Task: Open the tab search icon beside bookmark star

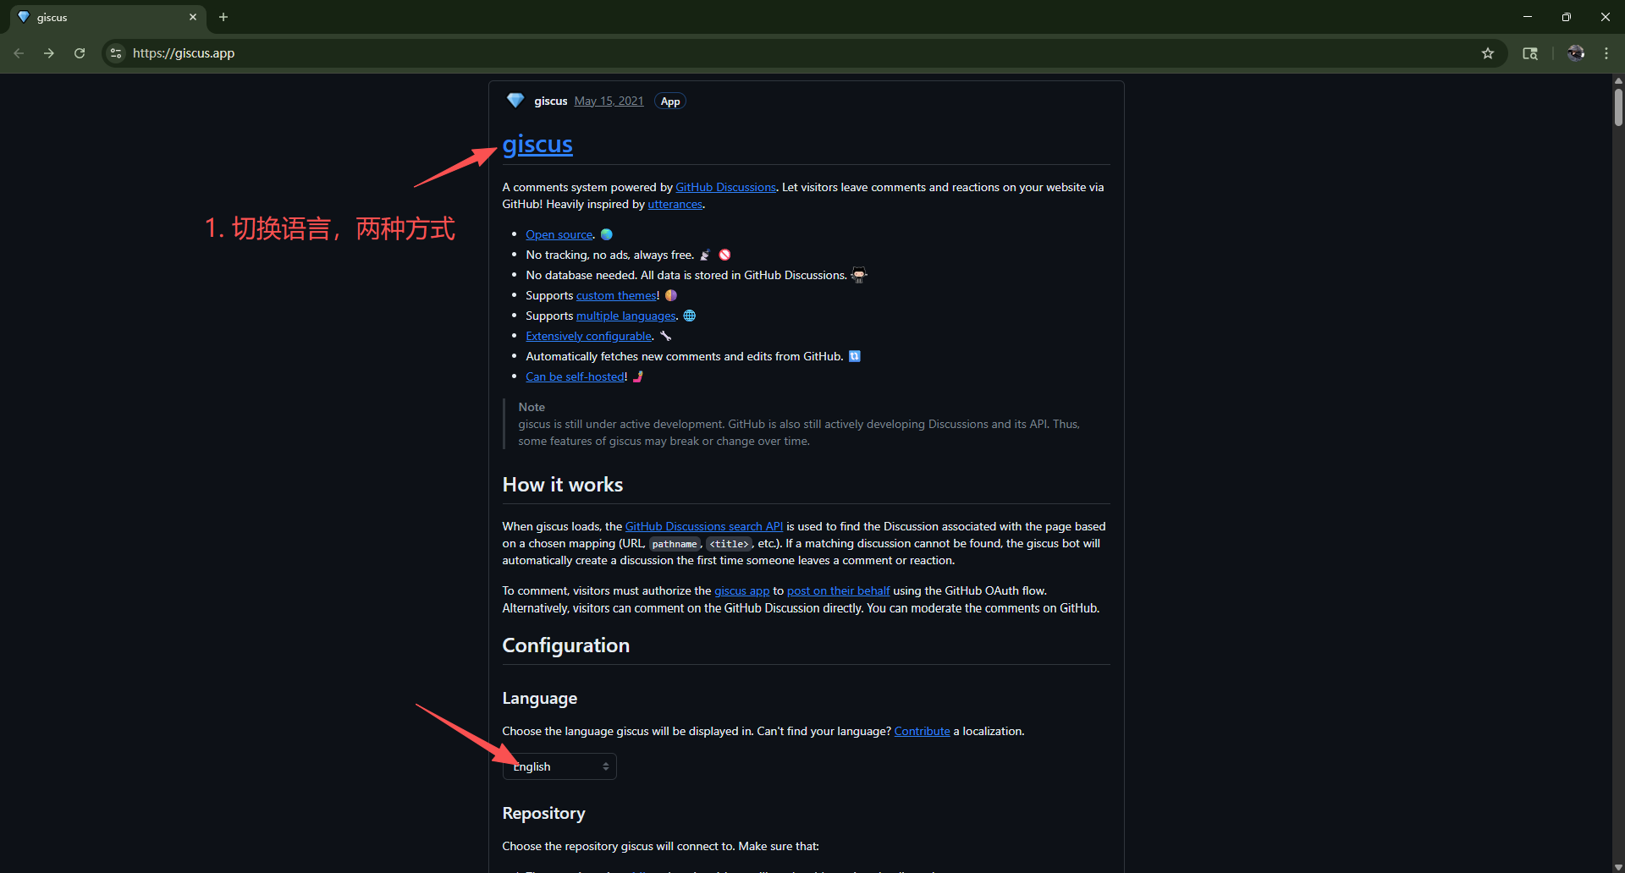Action: pos(1530,53)
